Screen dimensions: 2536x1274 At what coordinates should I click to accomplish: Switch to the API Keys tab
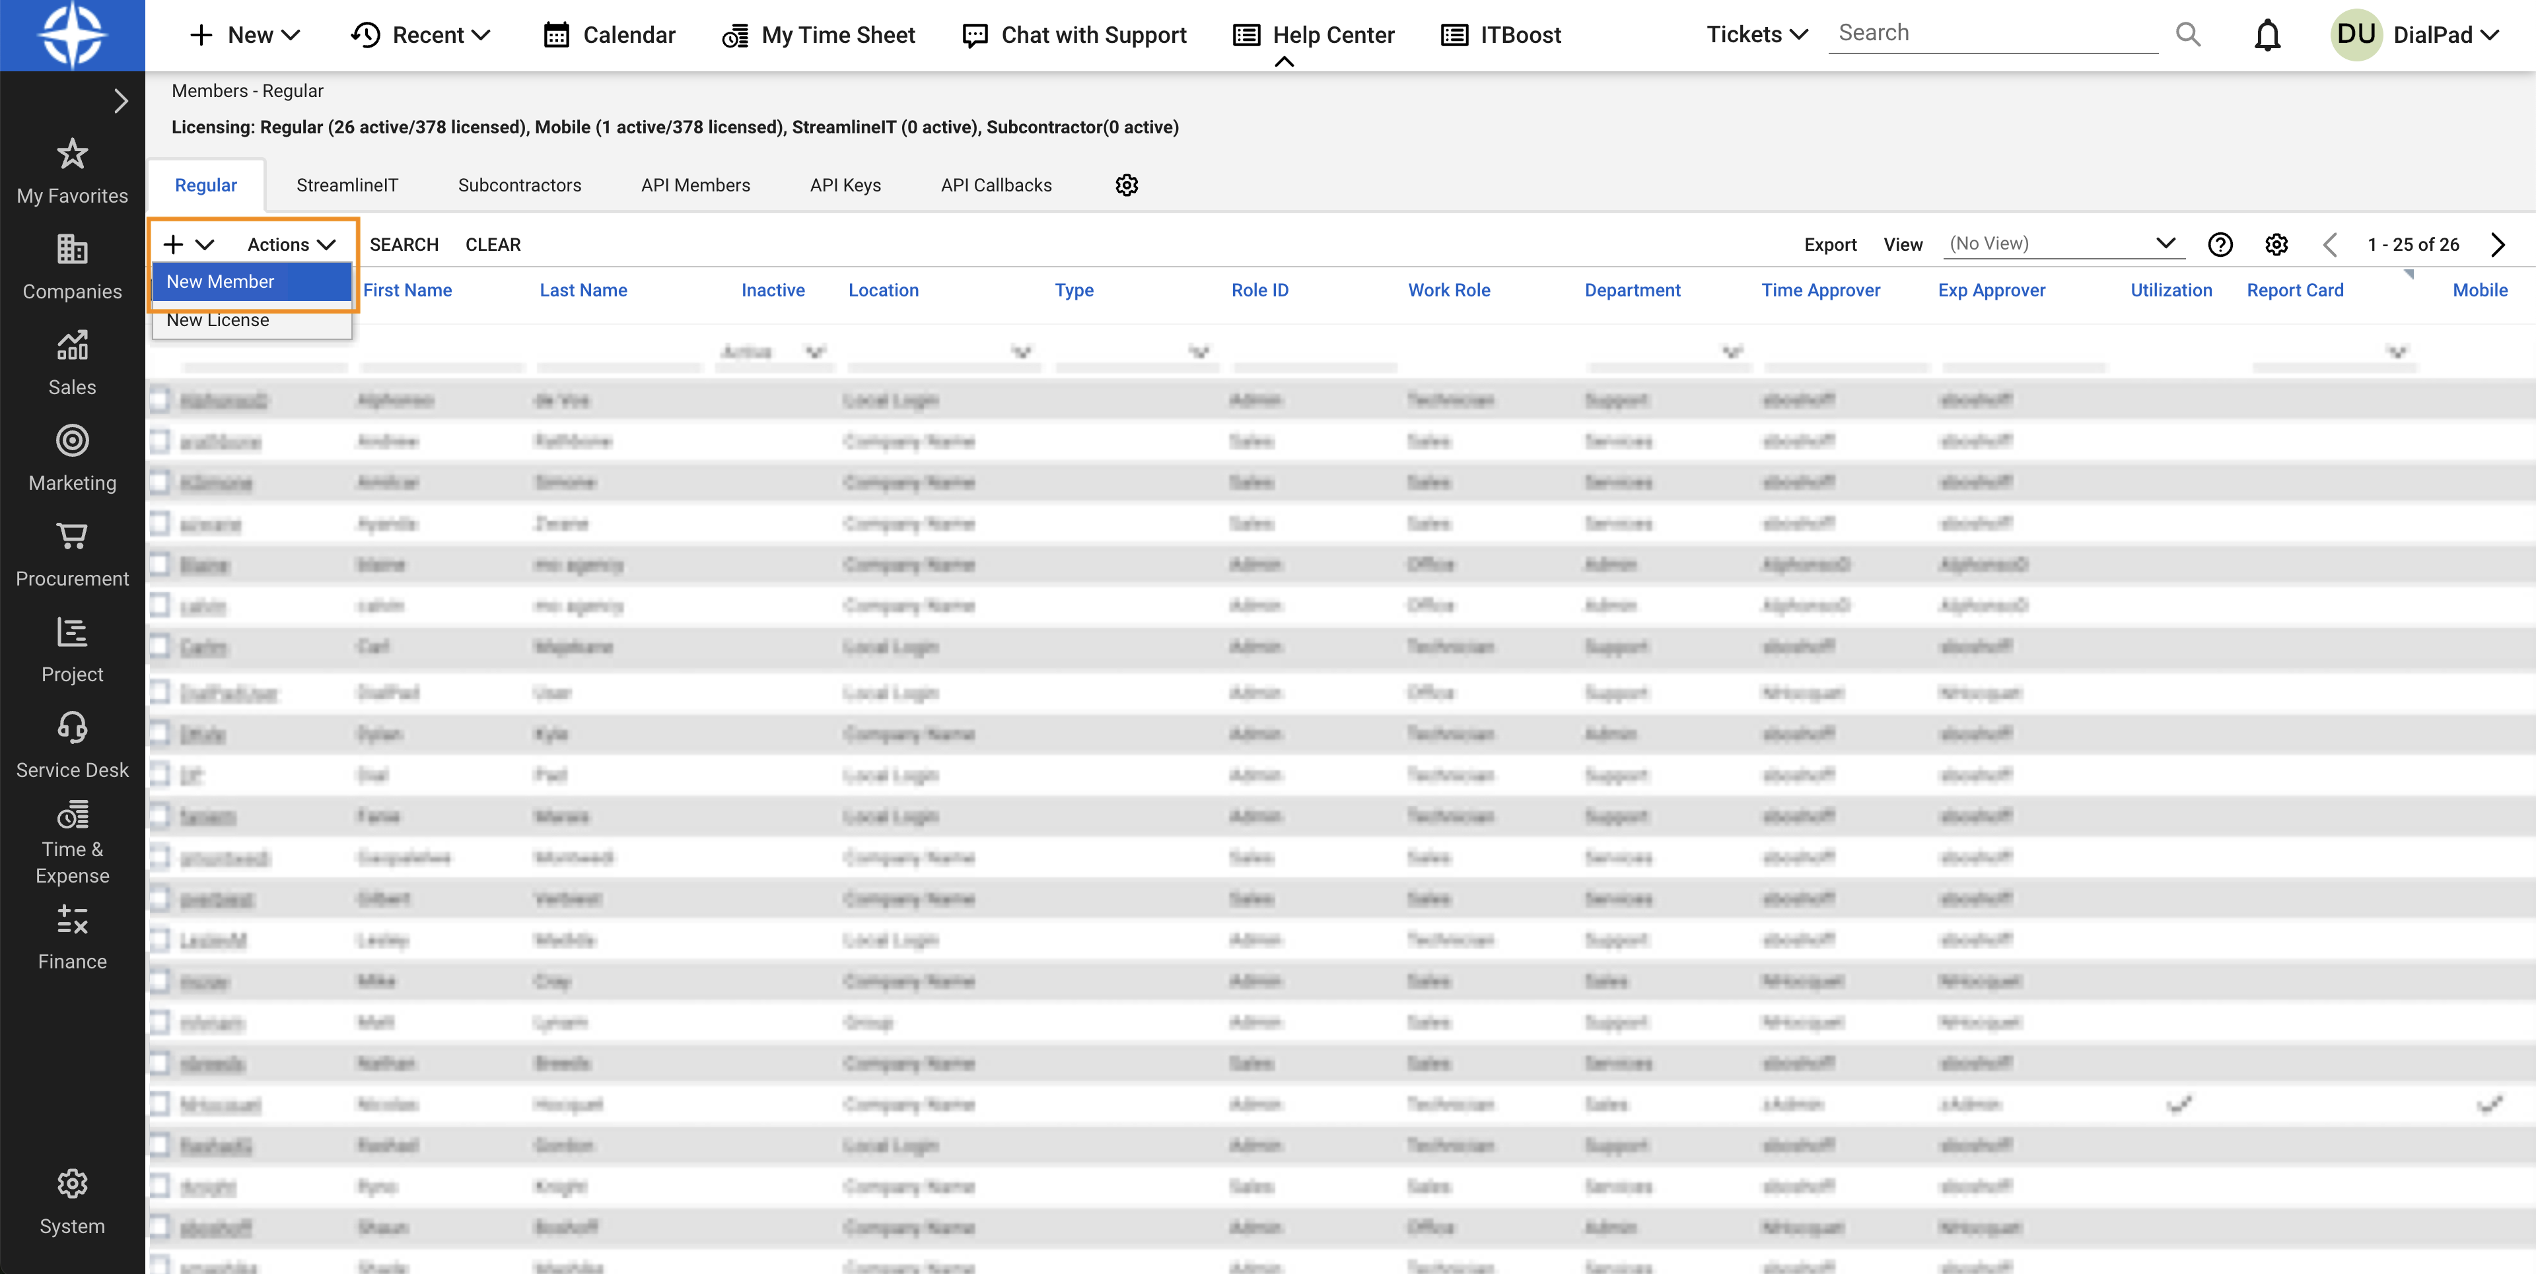pos(845,185)
